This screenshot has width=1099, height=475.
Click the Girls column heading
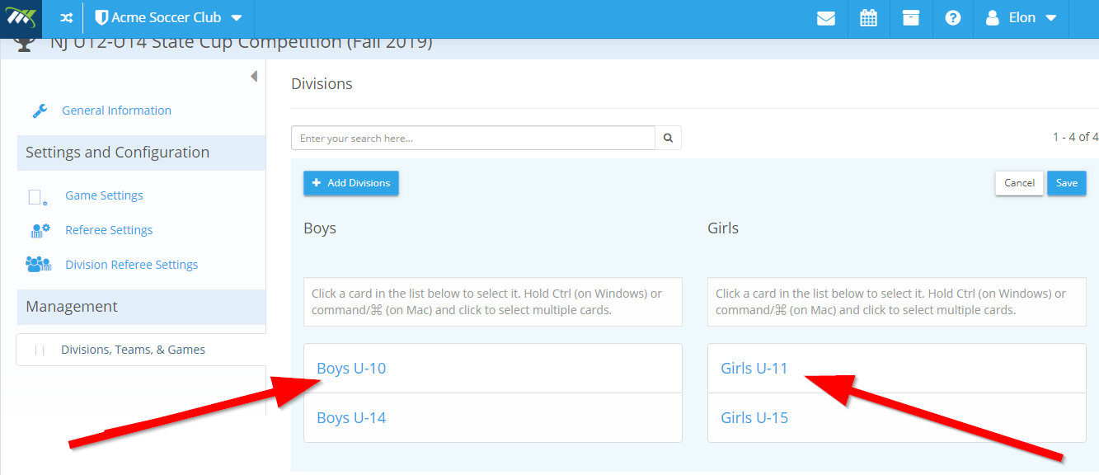[x=723, y=228]
